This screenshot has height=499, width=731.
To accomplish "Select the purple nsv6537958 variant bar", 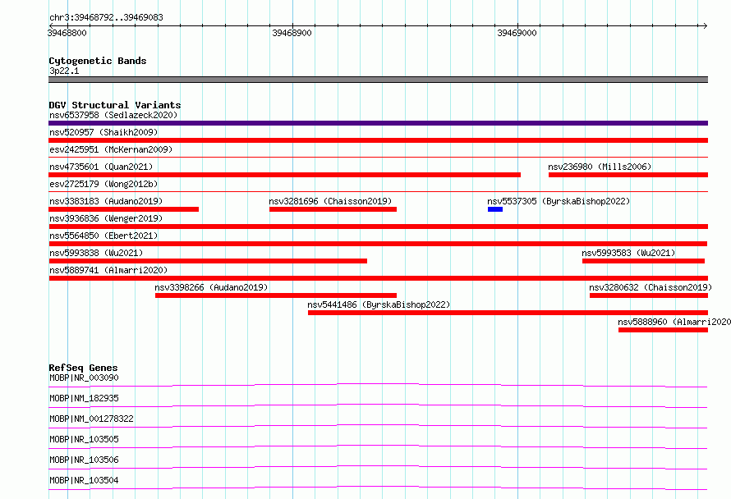I will click(x=378, y=123).
